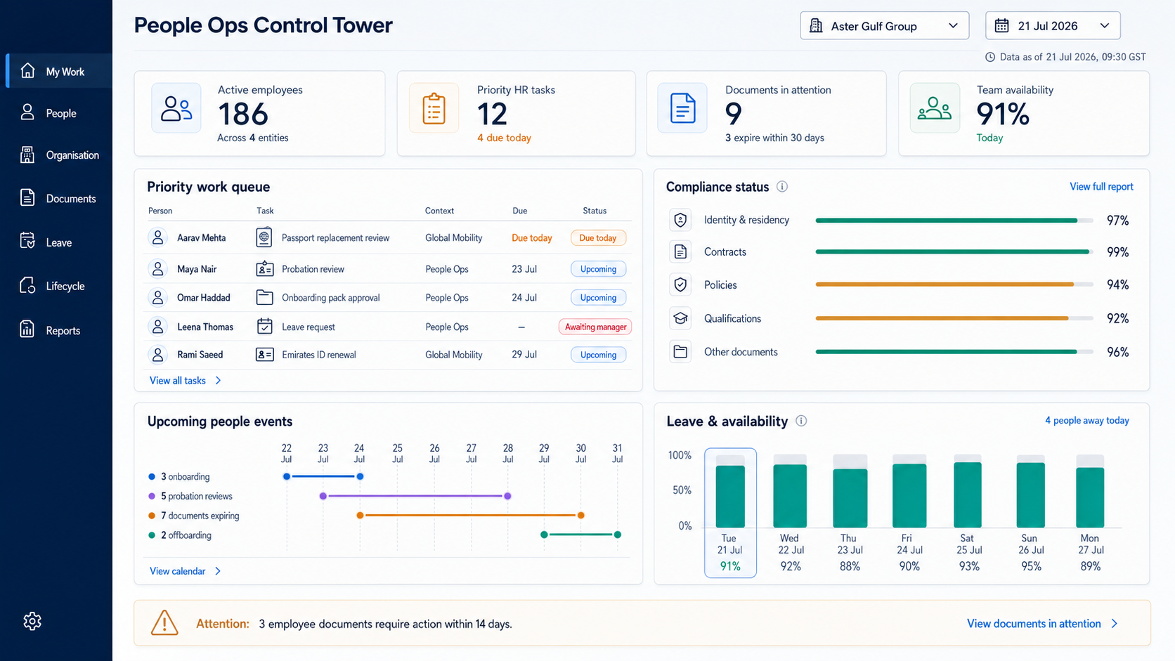Click the Contracts document icon

tap(680, 251)
